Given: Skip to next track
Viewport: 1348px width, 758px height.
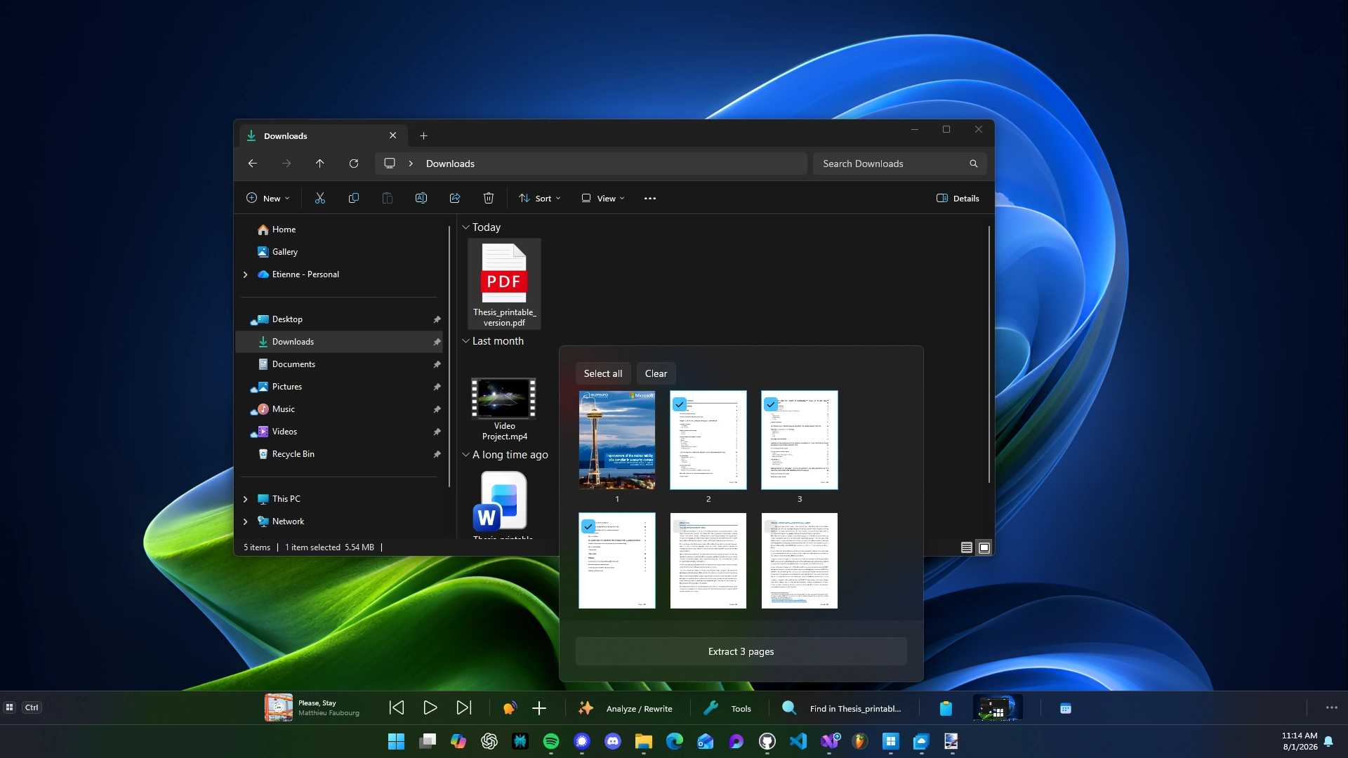Looking at the screenshot, I should point(464,708).
